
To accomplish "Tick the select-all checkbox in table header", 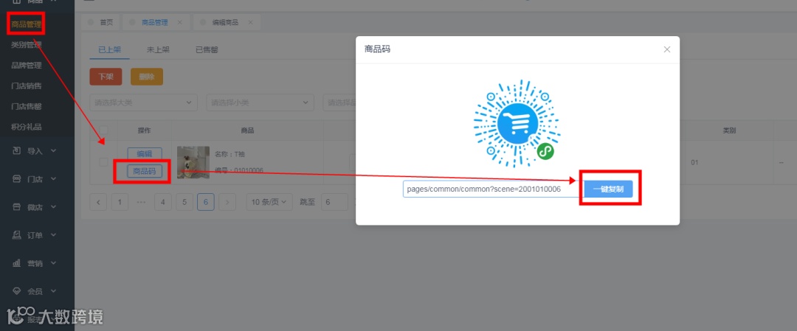I will tap(103, 130).
